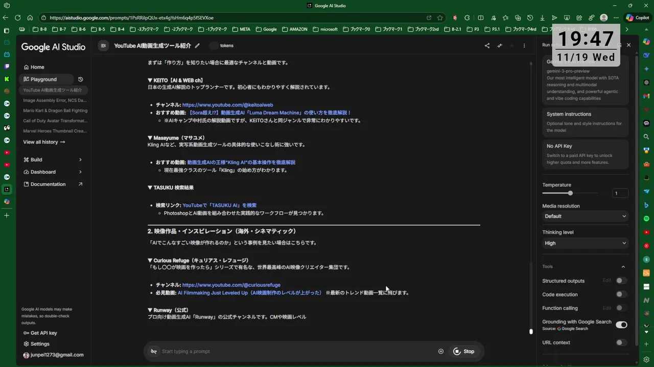
Task: Open Marvel Heroes Thumbnail history item
Action: click(55, 131)
